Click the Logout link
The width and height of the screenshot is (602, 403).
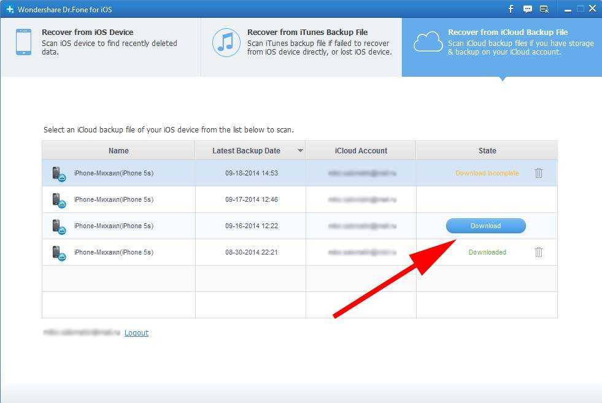pos(136,333)
